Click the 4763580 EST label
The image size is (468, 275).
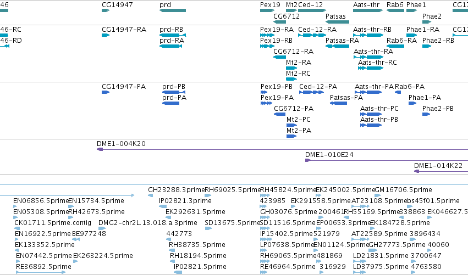(x=426, y=267)
